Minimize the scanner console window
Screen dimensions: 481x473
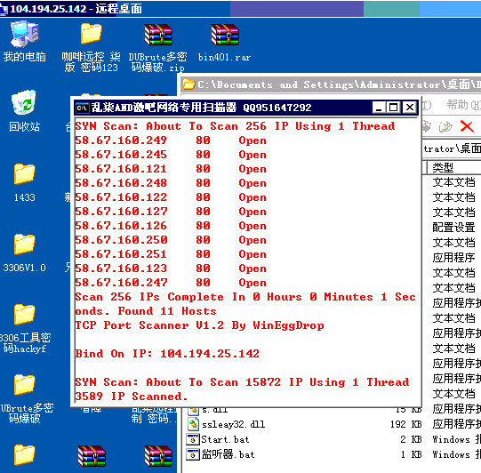(x=379, y=108)
